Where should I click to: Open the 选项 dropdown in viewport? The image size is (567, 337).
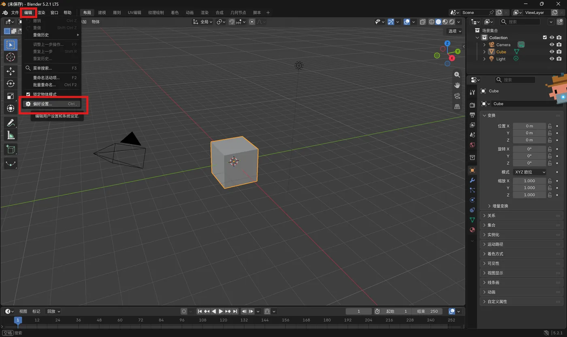pos(455,31)
